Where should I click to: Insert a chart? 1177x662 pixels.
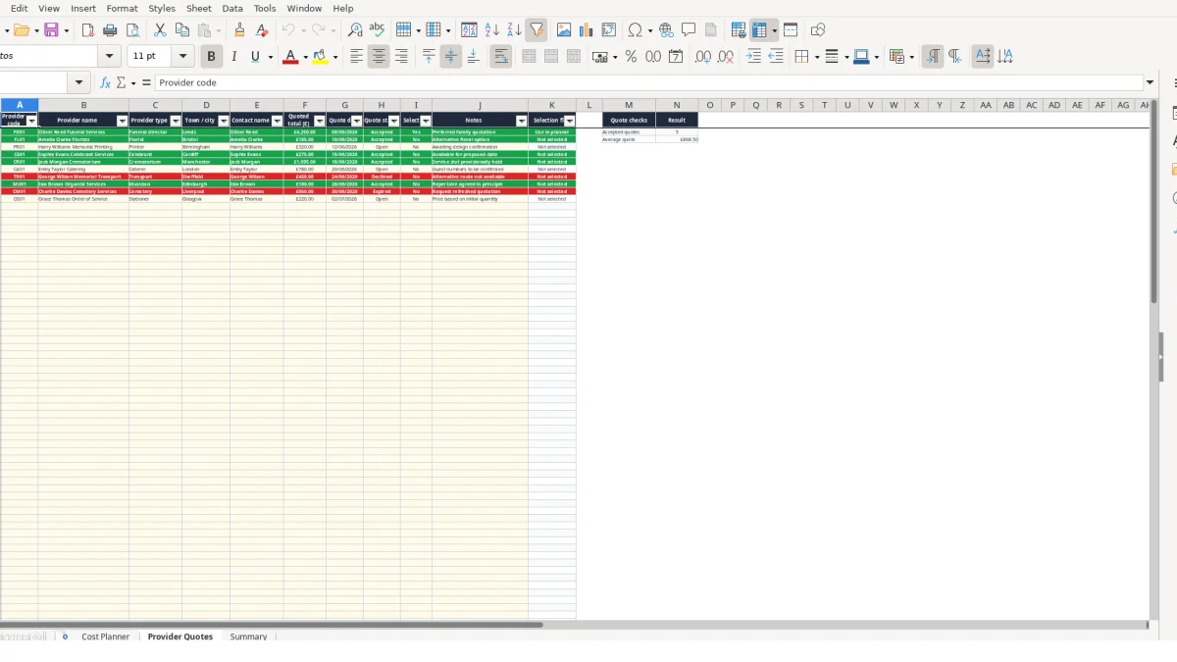tap(587, 30)
